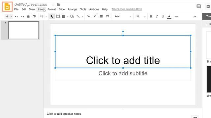The image size is (211, 118).
Task: Toggle underline formatting
Action: click(x=163, y=16)
